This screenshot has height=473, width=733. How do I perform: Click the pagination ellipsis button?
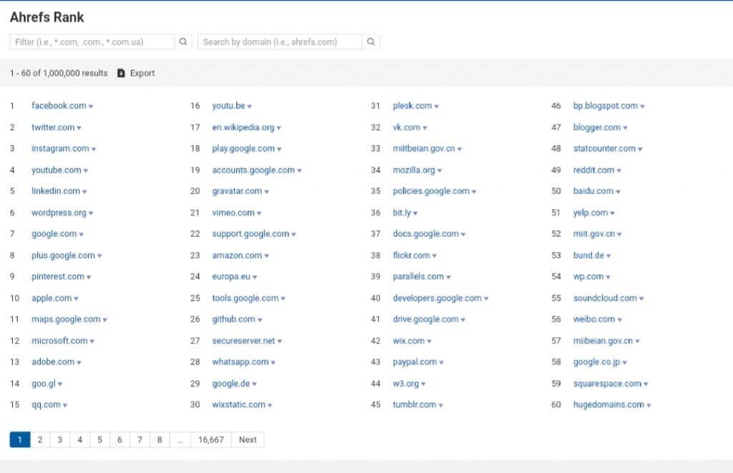180,439
